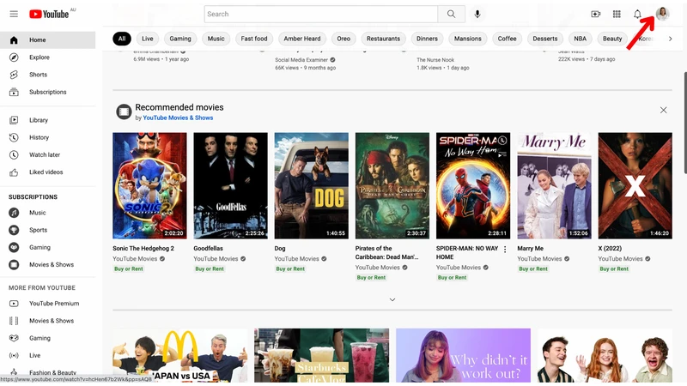Screen dimensions: 687x386
Task: Open the hamburger guide menu
Action: pyautogui.click(x=14, y=14)
